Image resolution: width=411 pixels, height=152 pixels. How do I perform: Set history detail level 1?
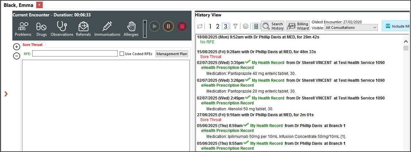tap(210, 26)
